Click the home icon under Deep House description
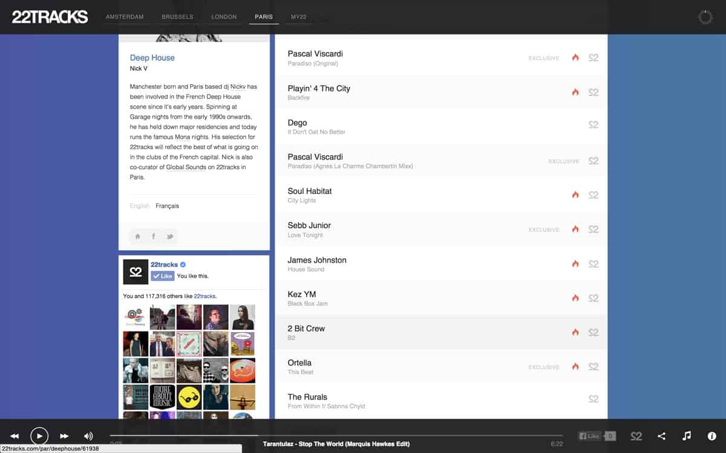Image resolution: width=726 pixels, height=453 pixels. pos(138,236)
